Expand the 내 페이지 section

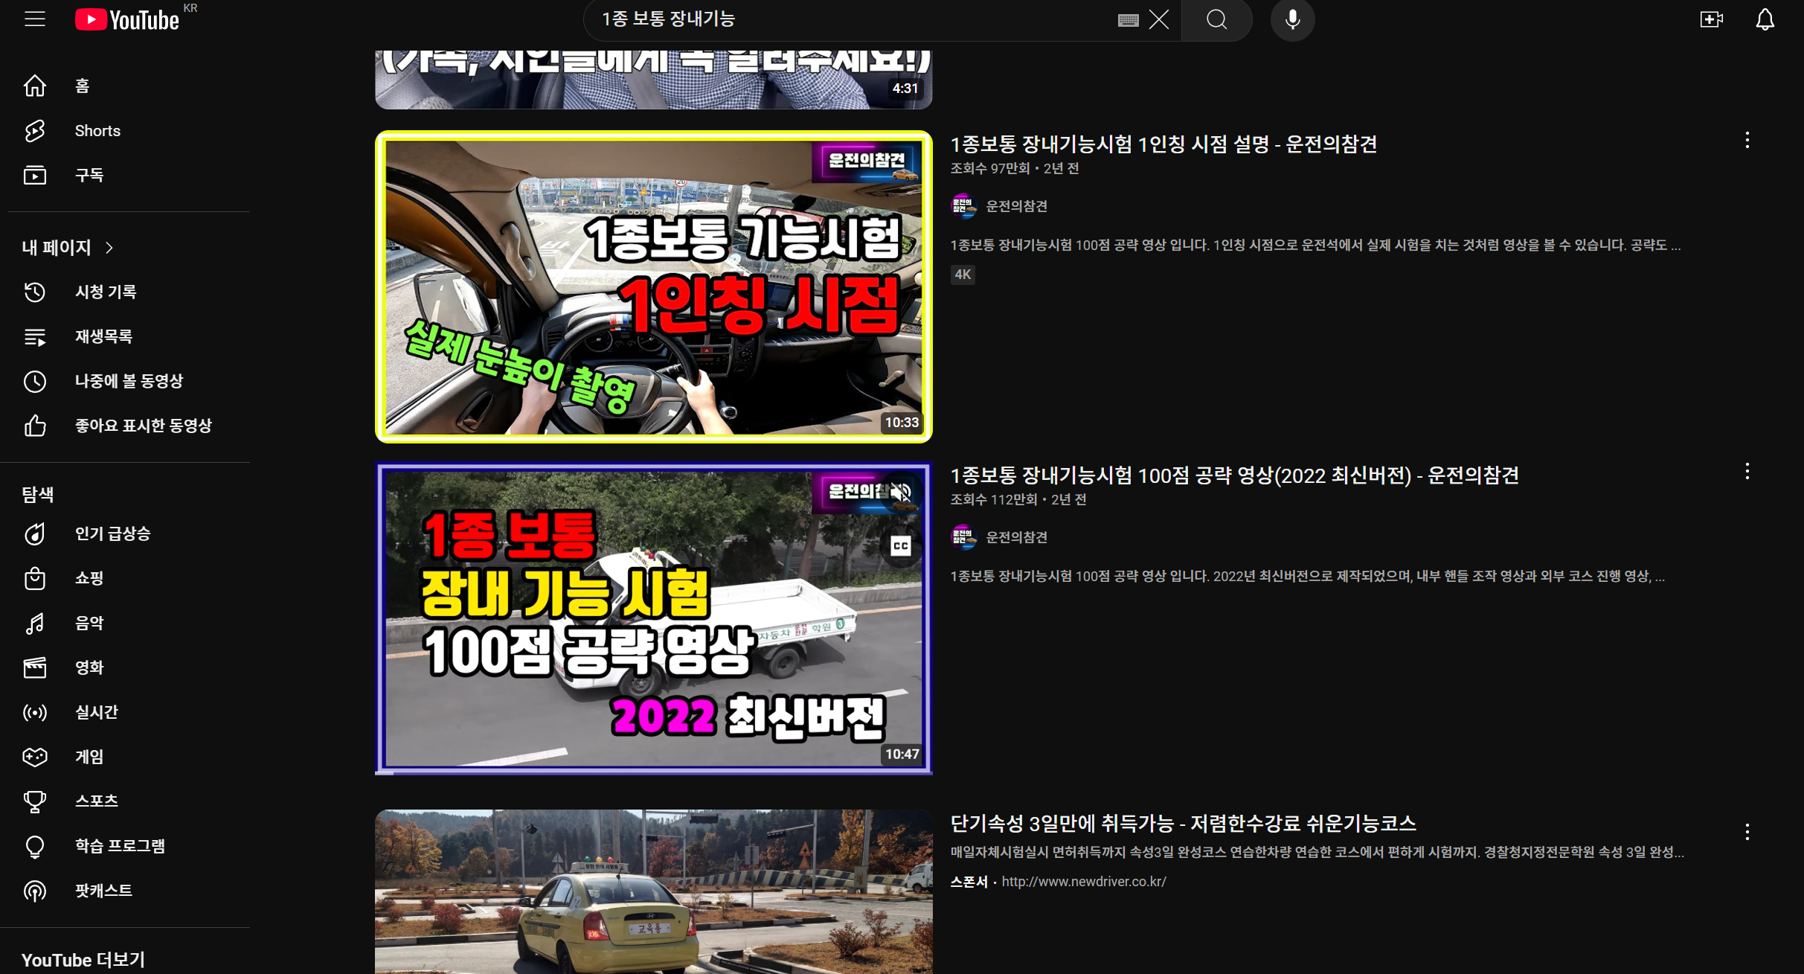tap(68, 247)
